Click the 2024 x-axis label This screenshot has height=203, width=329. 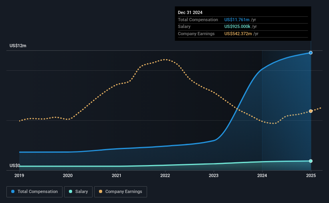(x=262, y=175)
